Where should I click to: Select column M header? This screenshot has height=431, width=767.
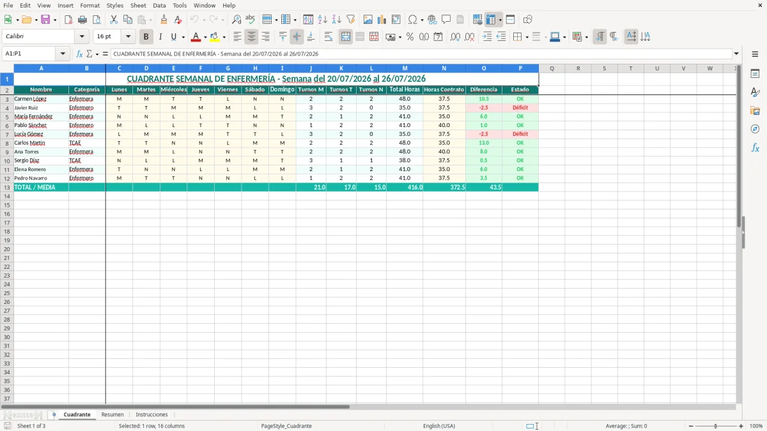(x=405, y=68)
